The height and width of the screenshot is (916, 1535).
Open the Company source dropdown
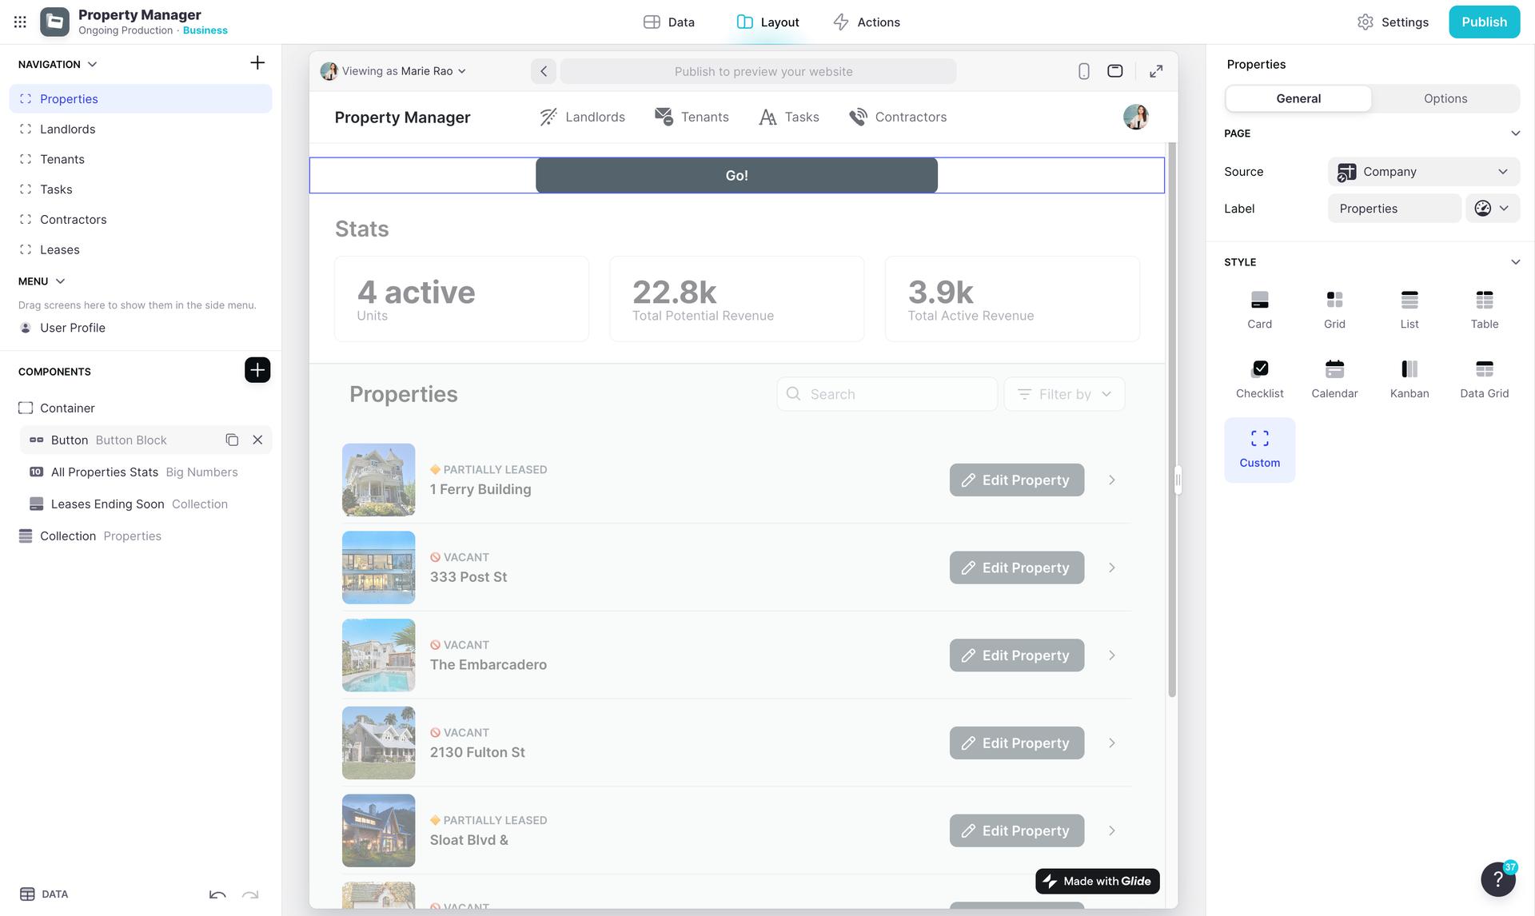(x=1423, y=172)
